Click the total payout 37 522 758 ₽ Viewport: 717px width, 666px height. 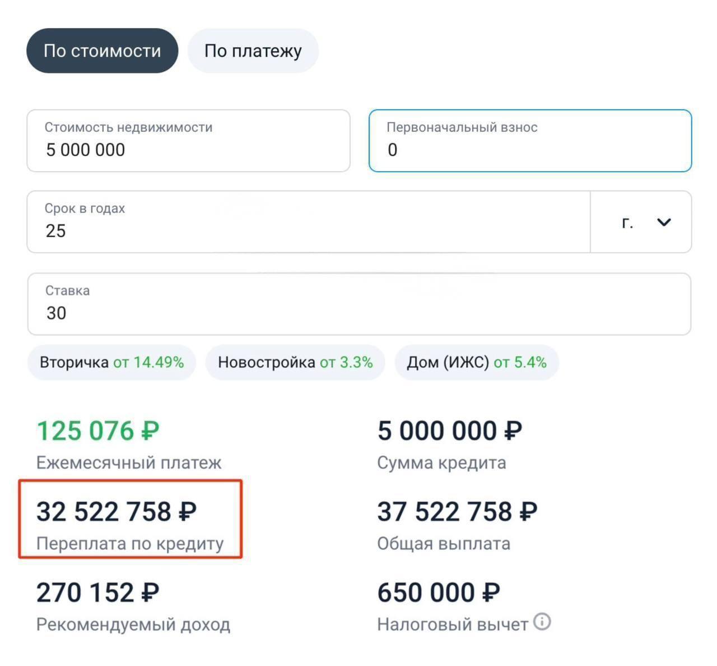click(x=457, y=512)
